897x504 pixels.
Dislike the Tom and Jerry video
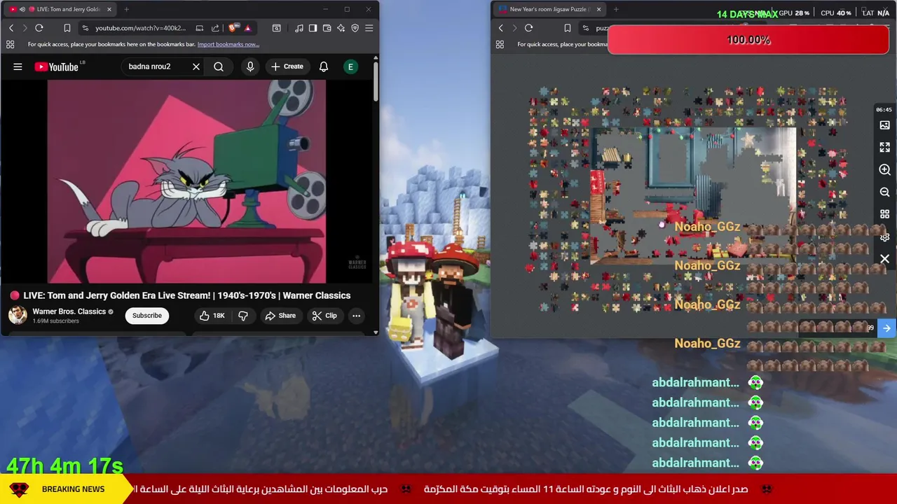pyautogui.click(x=243, y=316)
